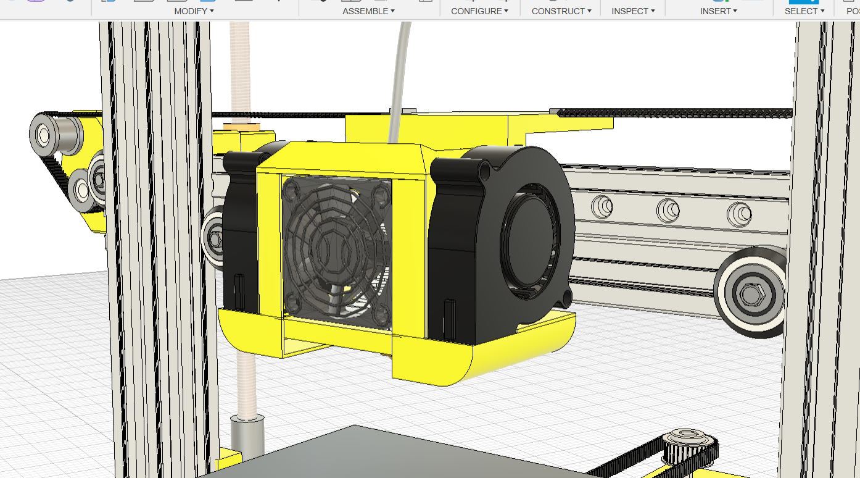Open the INSPECT tools menu
The height and width of the screenshot is (478, 860).
[x=632, y=11]
